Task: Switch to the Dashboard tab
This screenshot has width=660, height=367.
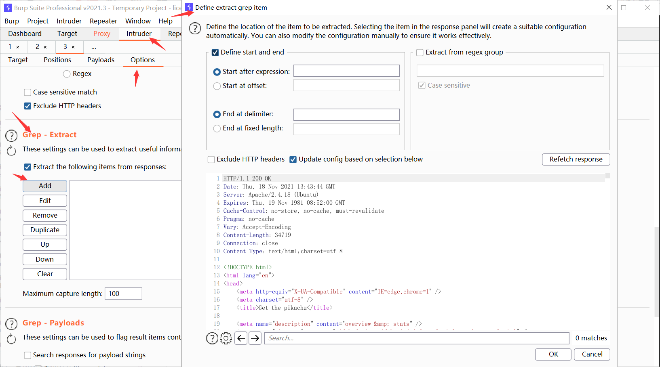Action: point(25,34)
